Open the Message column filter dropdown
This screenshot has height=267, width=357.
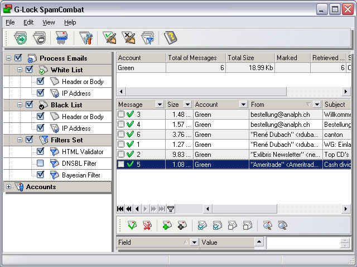tap(160, 105)
